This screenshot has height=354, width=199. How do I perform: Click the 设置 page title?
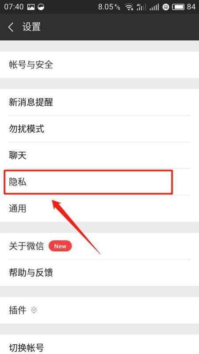pos(31,27)
